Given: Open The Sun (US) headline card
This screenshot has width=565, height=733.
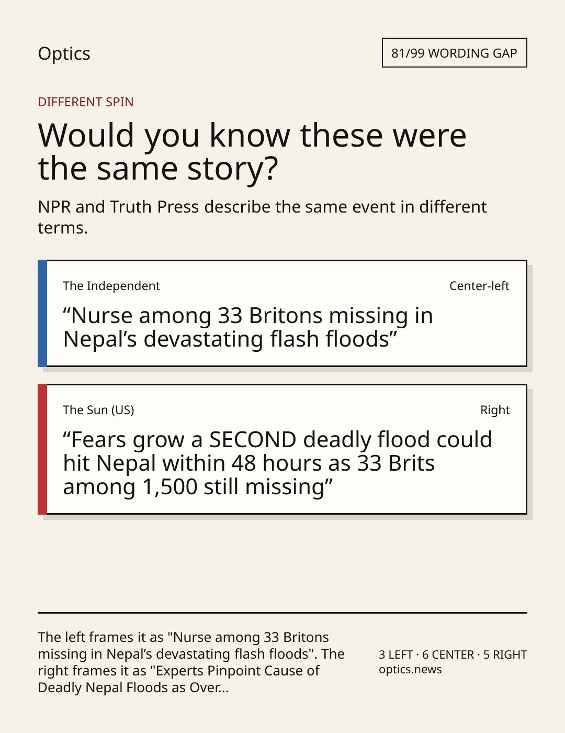Looking at the screenshot, I should [x=282, y=449].
